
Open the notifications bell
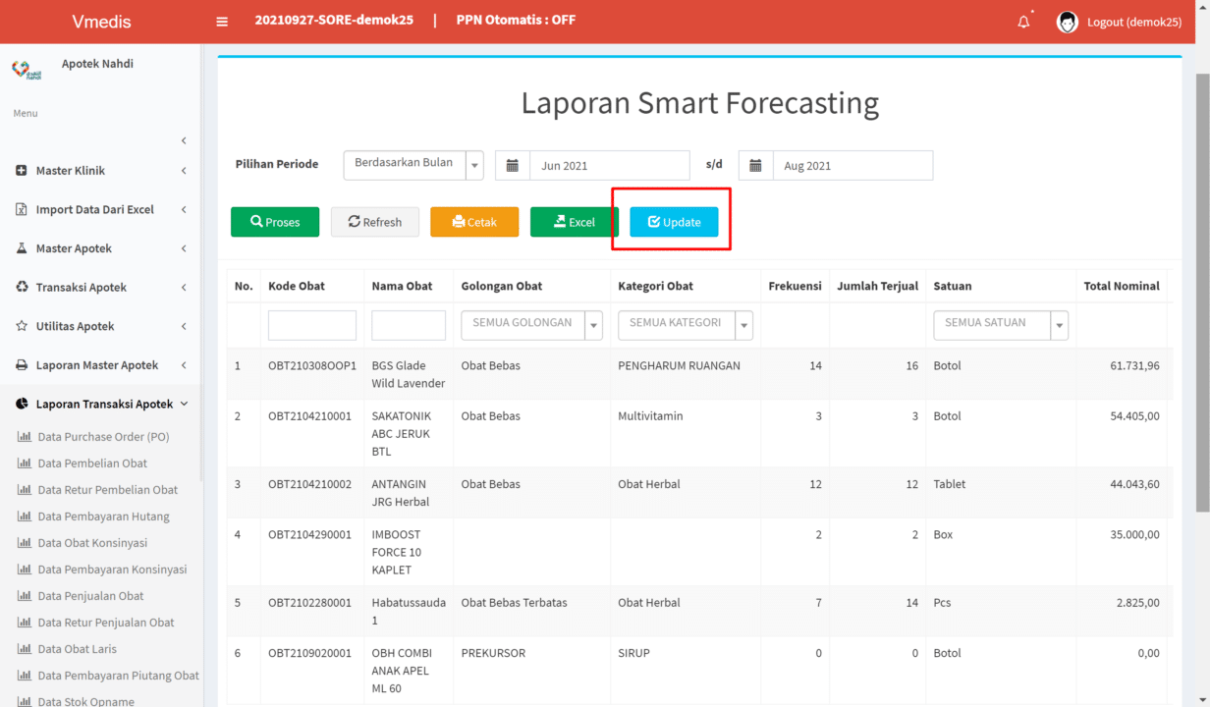(1023, 22)
